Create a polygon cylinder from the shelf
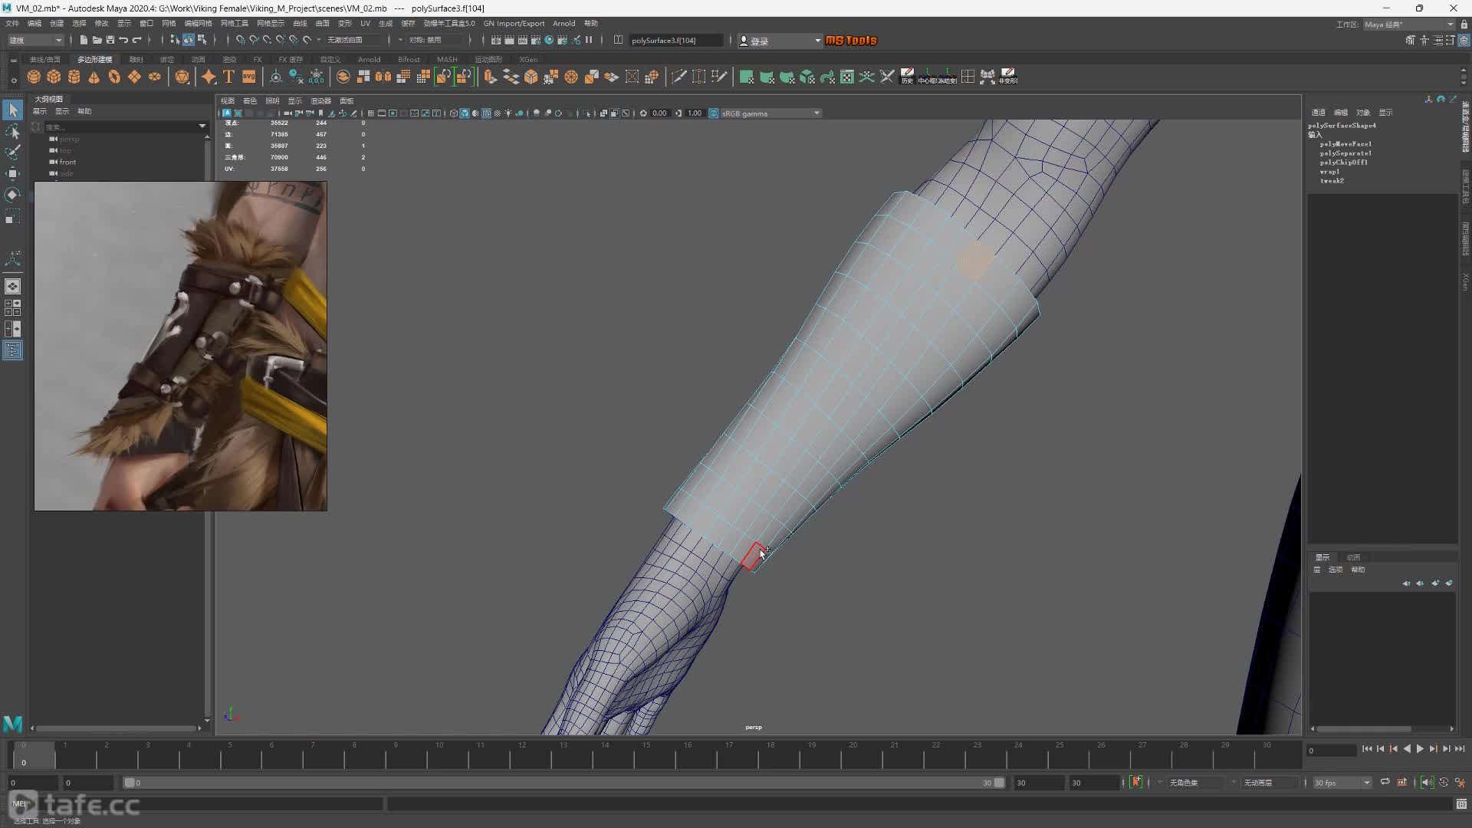Screen dimensions: 1472x828 74,77
